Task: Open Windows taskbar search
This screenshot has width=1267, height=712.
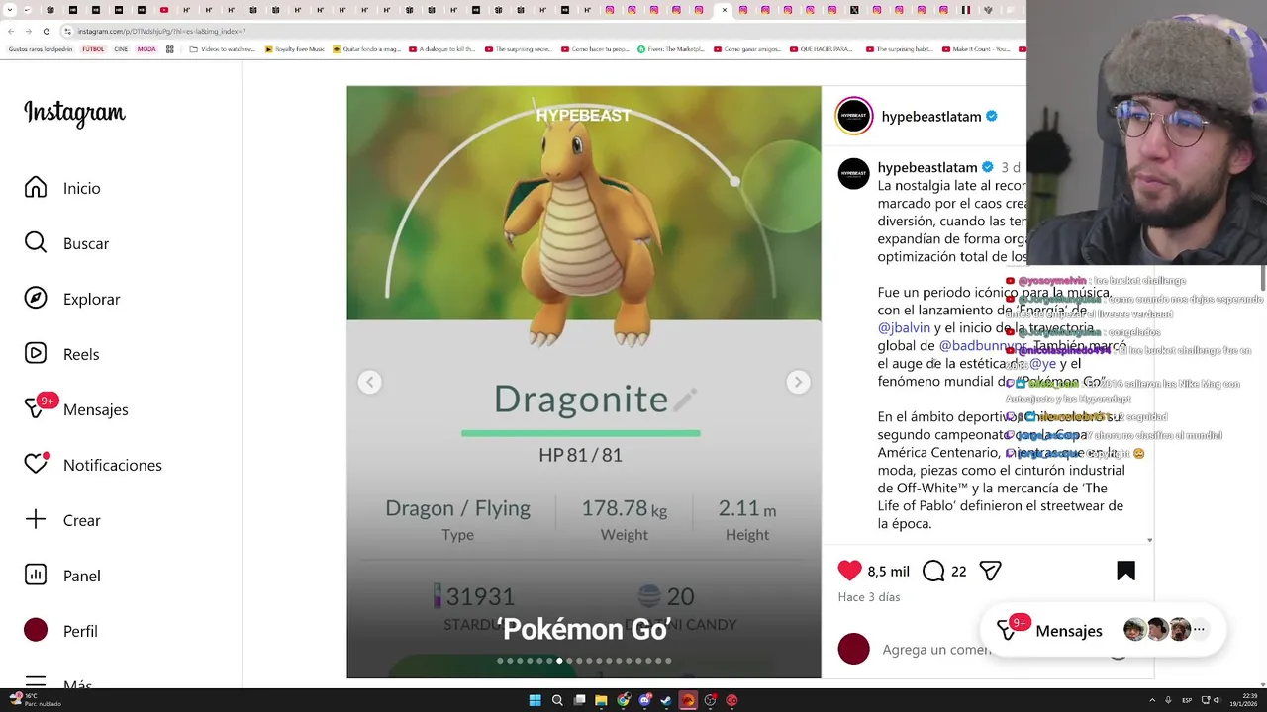Action: coord(557,700)
